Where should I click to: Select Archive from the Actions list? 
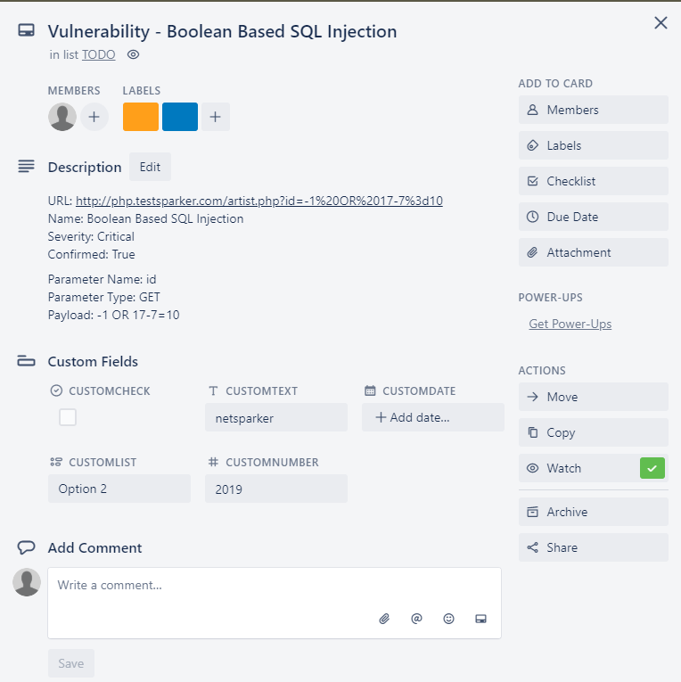coord(593,512)
